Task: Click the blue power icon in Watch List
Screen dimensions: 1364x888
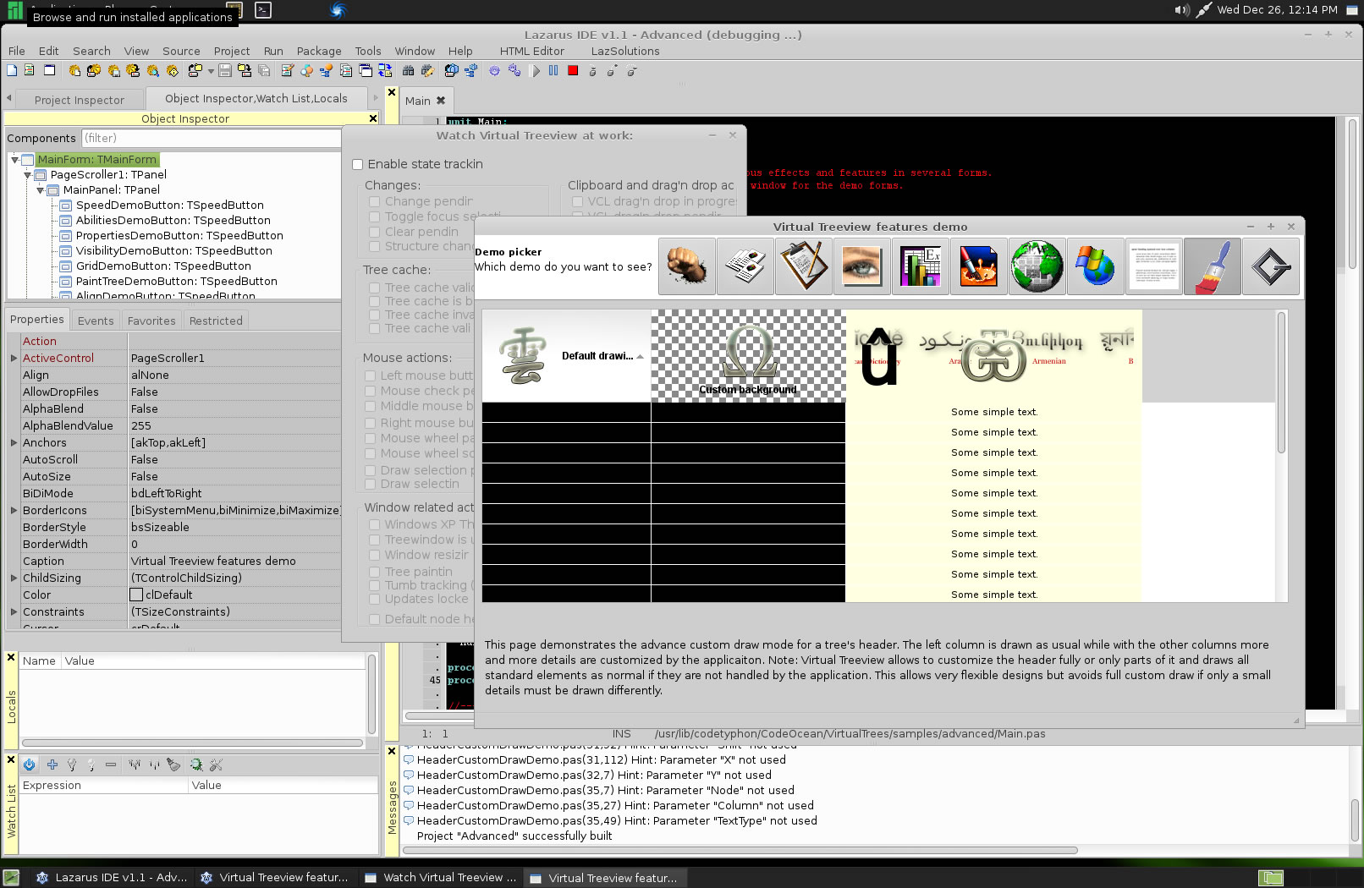Action: pos(30,765)
